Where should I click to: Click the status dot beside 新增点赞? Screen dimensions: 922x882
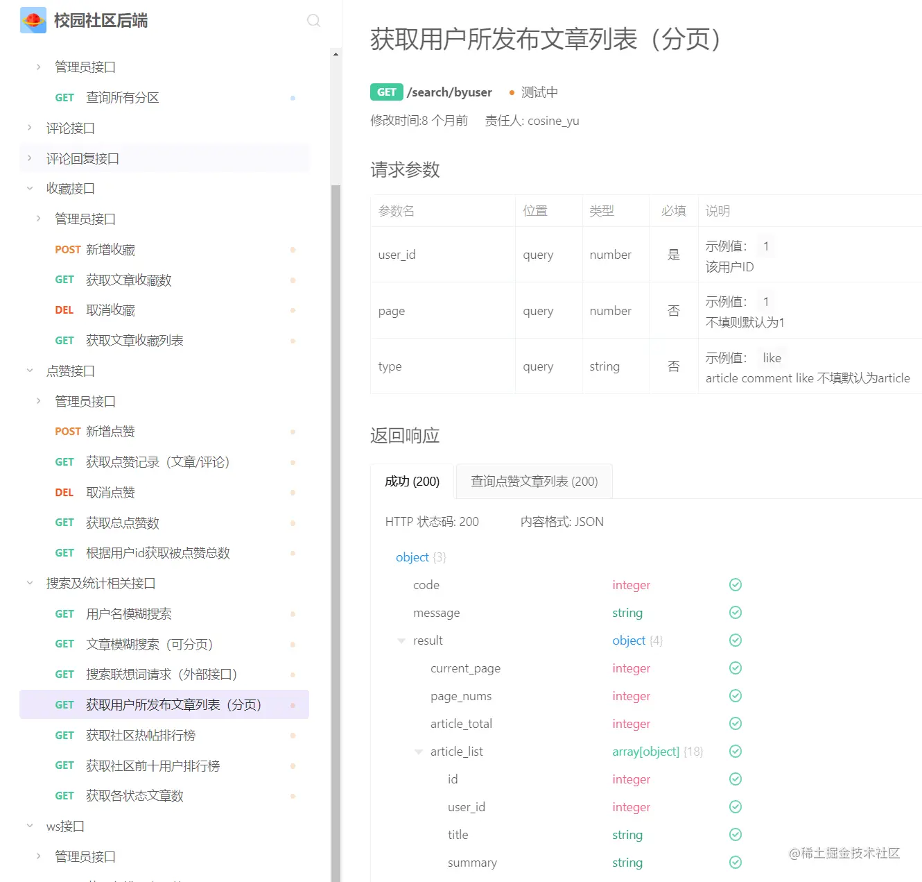[293, 432]
